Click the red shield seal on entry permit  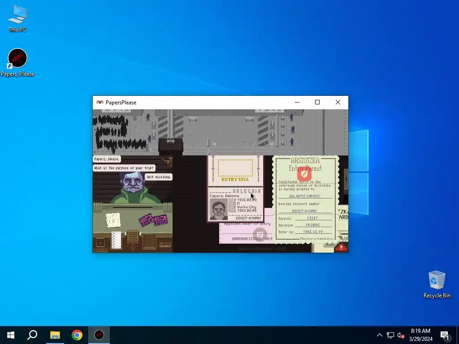(x=304, y=174)
